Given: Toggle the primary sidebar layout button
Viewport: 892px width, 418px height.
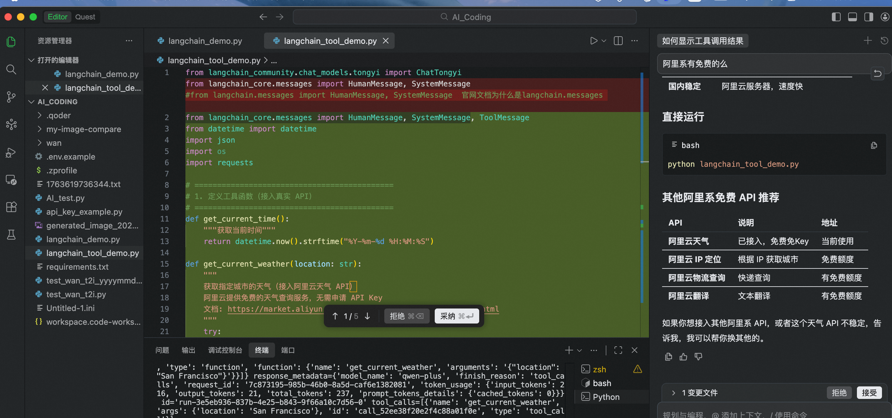Looking at the screenshot, I should 836,17.
